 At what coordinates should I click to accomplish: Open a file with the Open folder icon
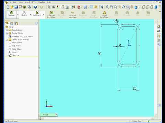pyautogui.click(x=12, y=7)
